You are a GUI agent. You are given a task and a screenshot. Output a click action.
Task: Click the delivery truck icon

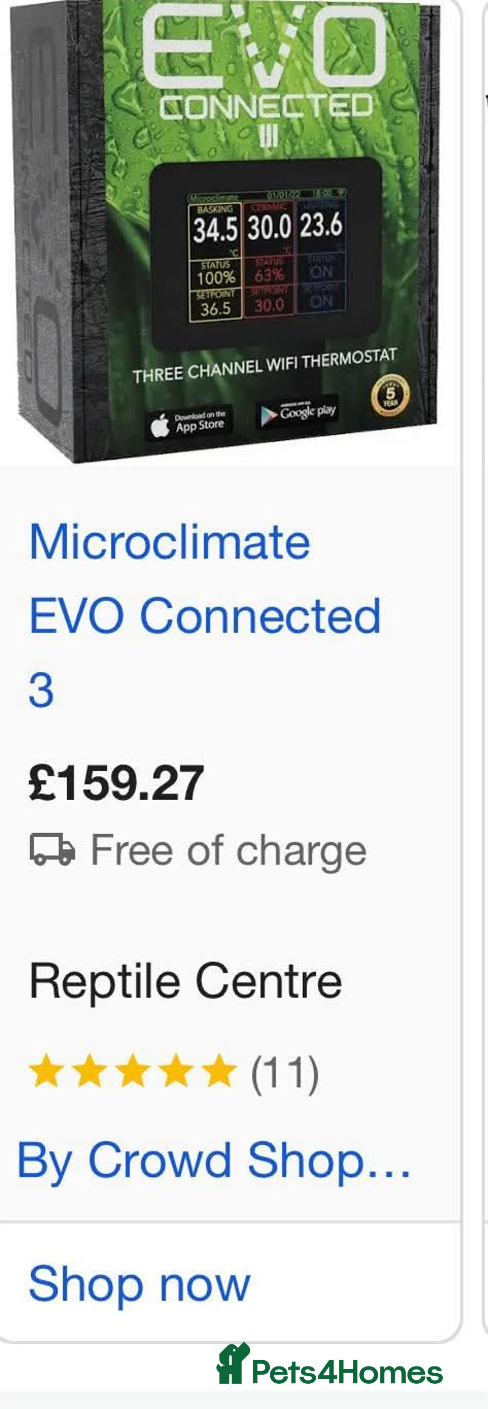click(52, 849)
